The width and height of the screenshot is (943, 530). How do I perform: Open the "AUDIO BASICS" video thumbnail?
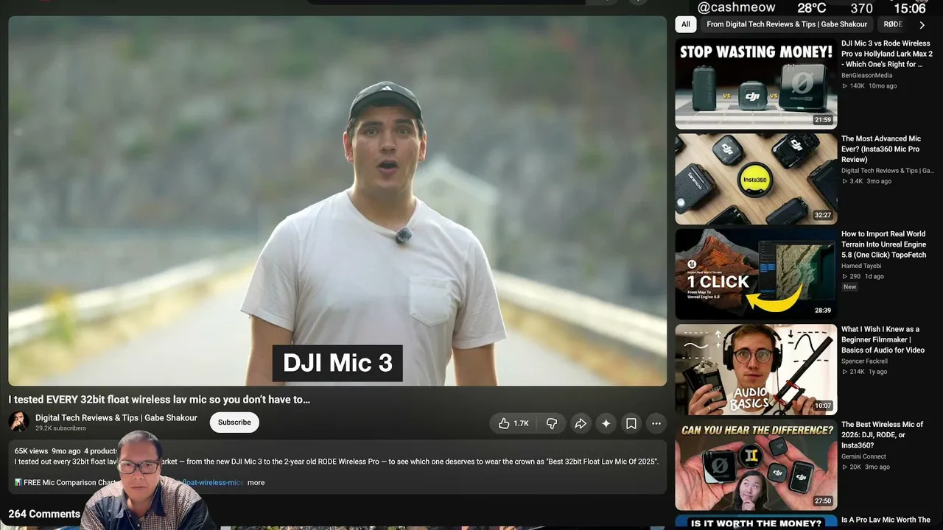pos(756,370)
